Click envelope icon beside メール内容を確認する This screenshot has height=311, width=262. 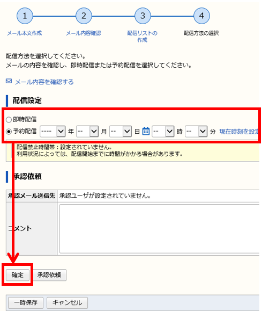[x=9, y=81]
